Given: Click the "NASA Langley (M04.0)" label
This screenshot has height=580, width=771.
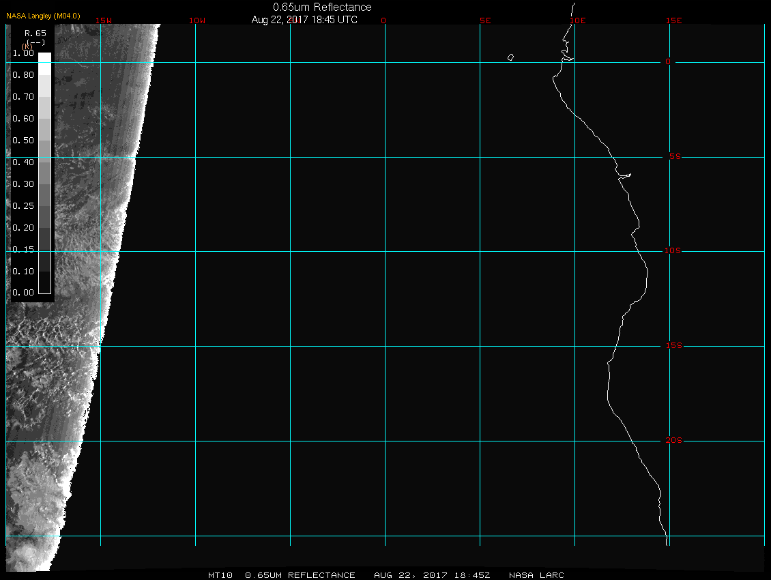Looking at the screenshot, I should pyautogui.click(x=43, y=15).
